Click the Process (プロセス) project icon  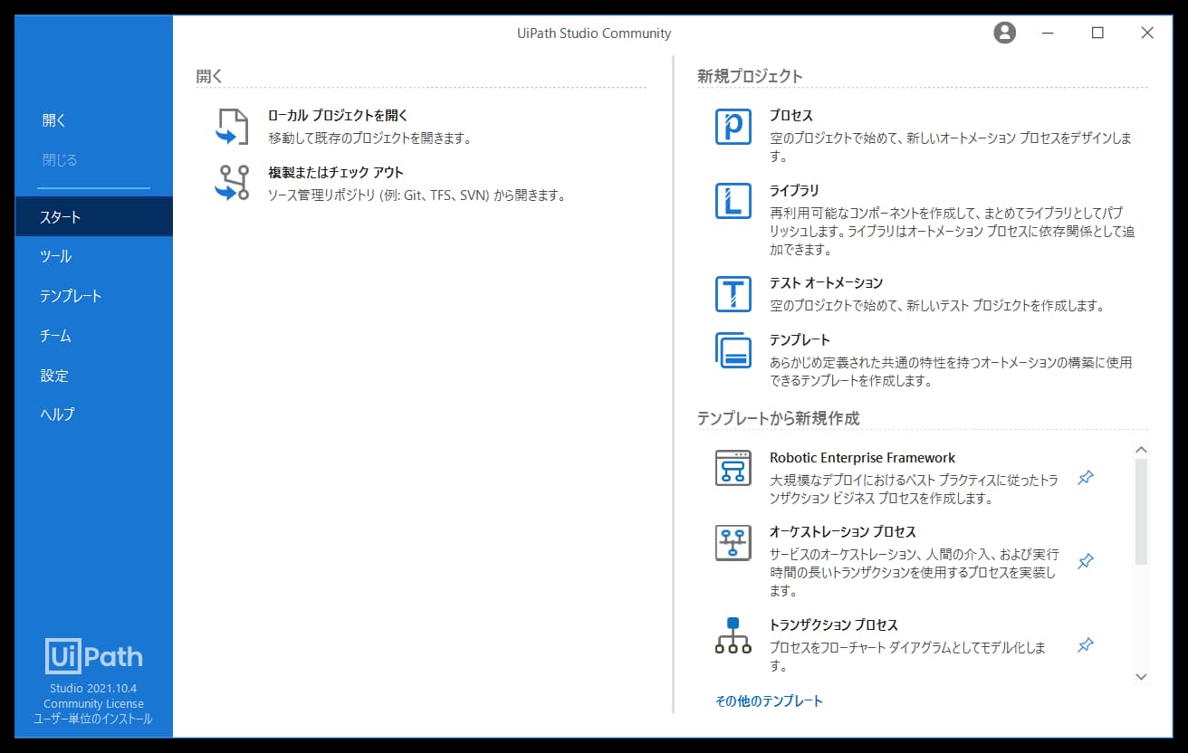(733, 127)
